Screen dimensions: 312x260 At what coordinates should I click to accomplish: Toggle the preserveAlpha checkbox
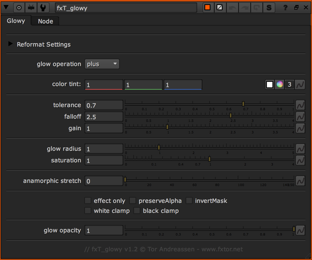pyautogui.click(x=133, y=201)
